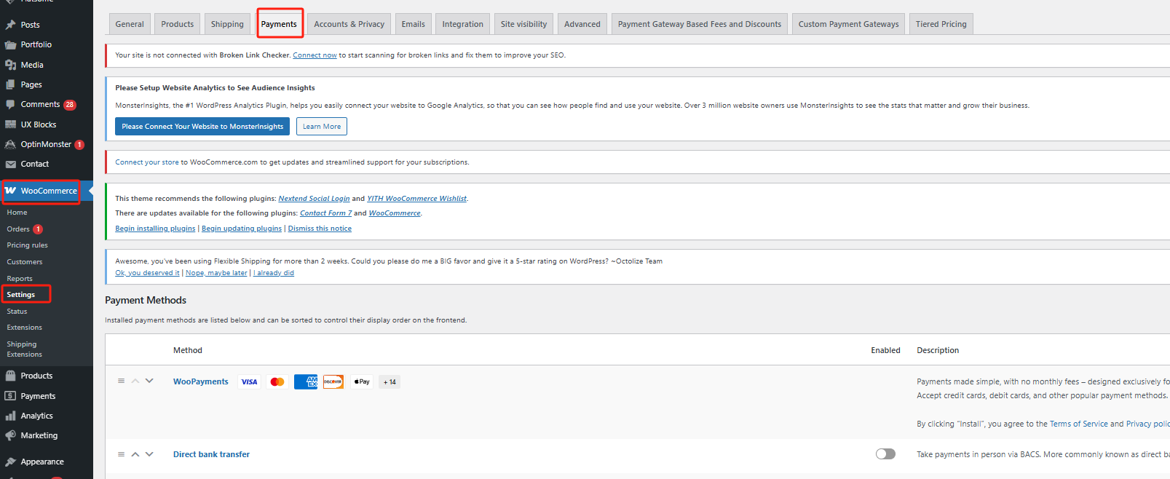This screenshot has height=479, width=1170.
Task: Open the Orders submenu item
Action: click(x=18, y=229)
